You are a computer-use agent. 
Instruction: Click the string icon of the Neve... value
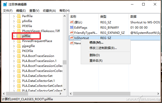[x=72, y=43]
